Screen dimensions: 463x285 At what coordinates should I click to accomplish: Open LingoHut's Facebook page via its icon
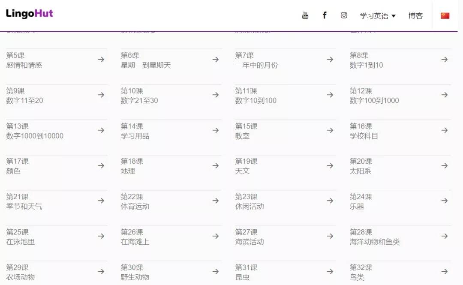coord(325,15)
